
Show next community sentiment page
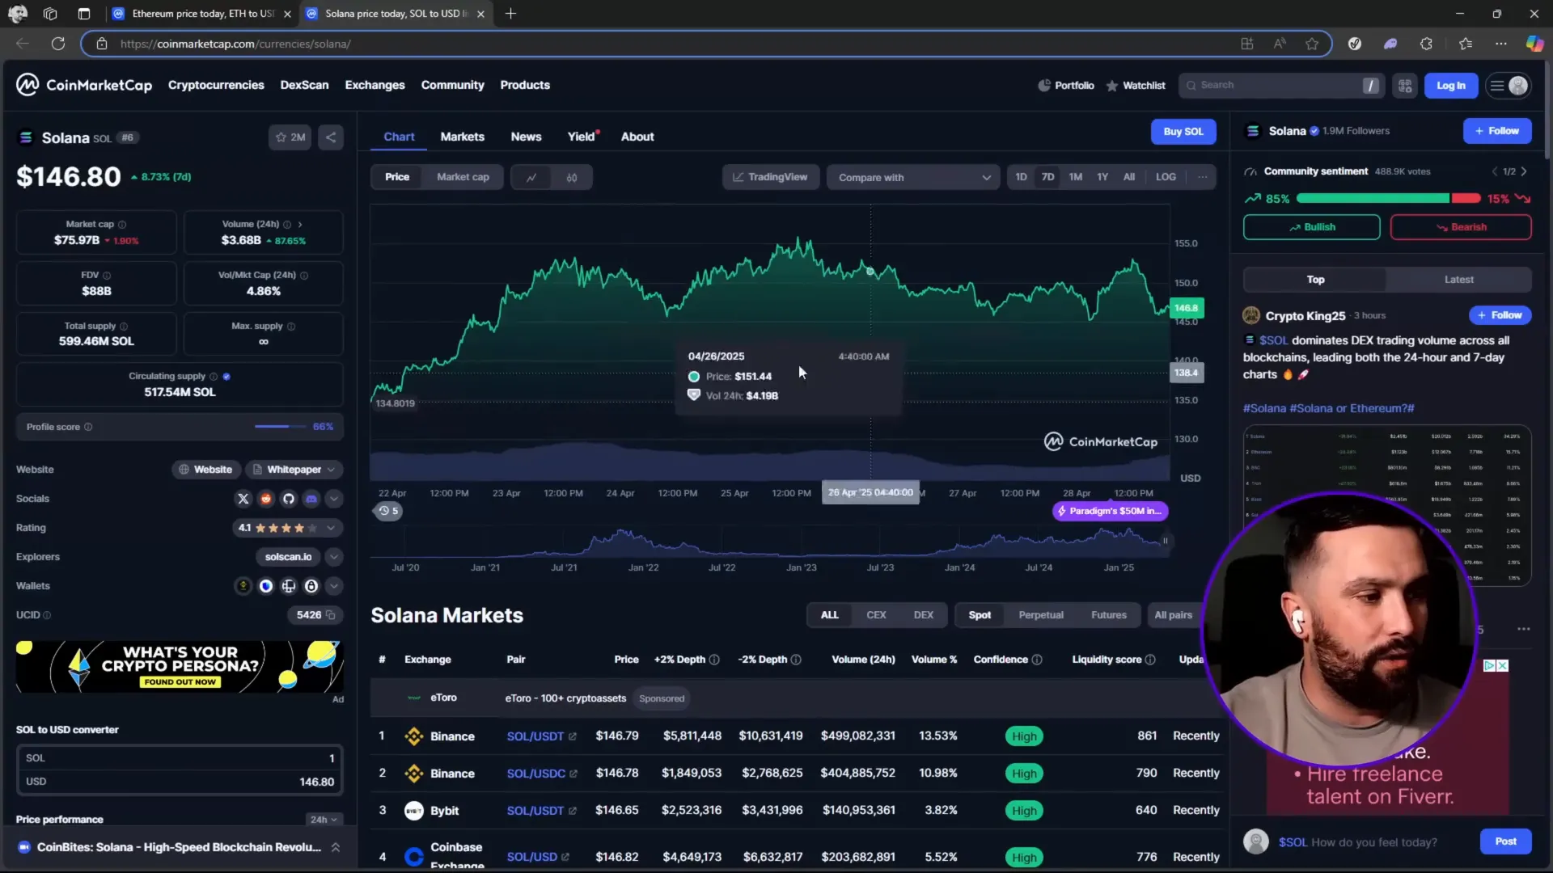pos(1524,171)
